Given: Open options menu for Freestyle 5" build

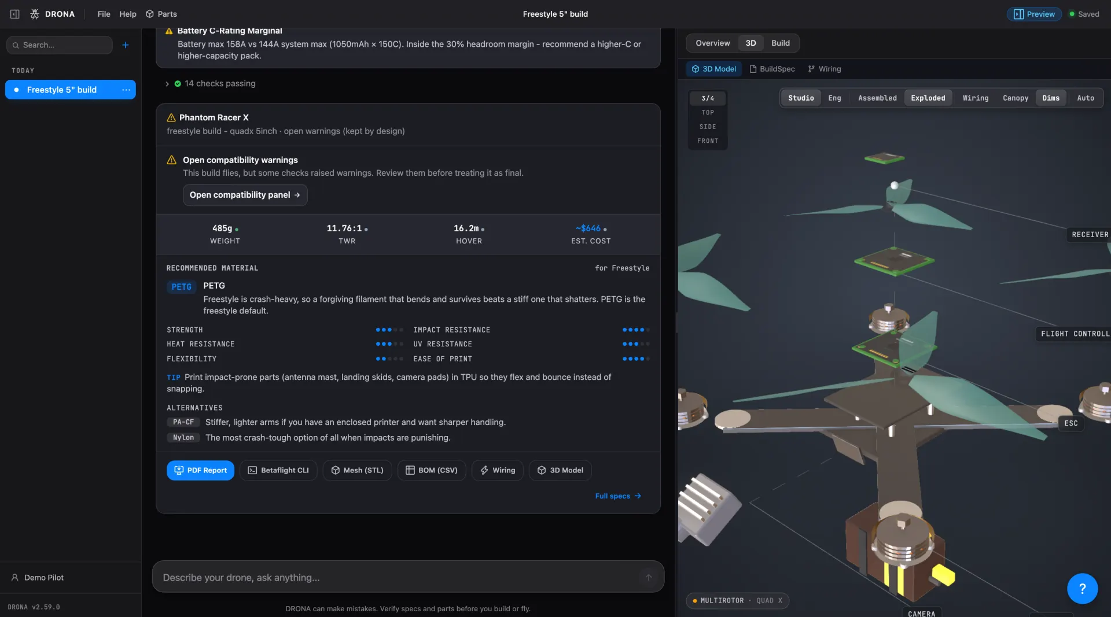Looking at the screenshot, I should (126, 90).
